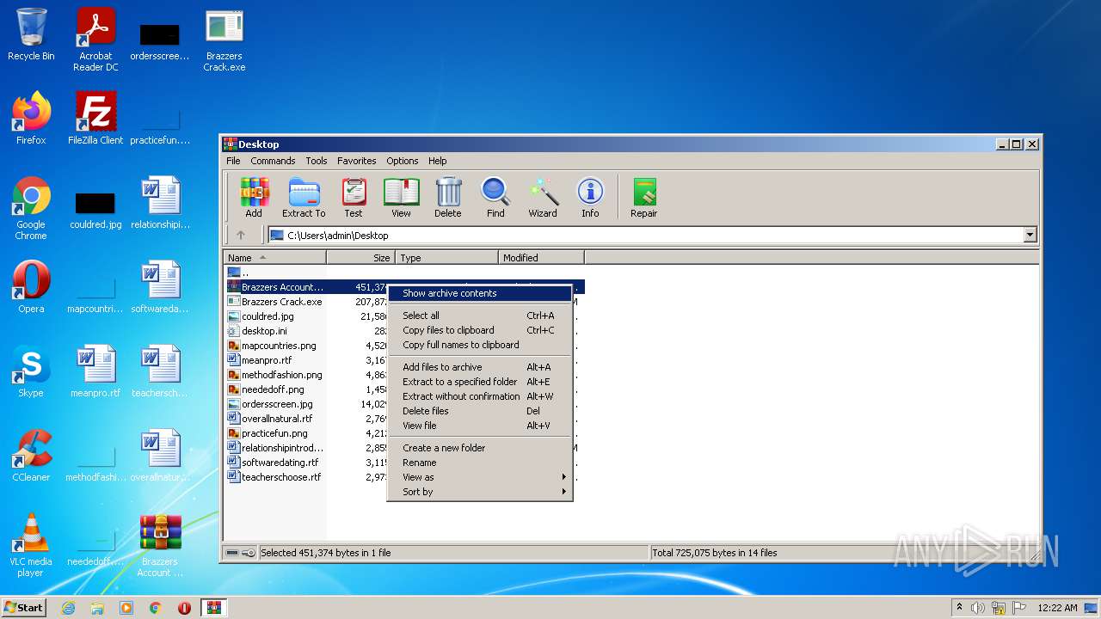This screenshot has height=619, width=1101.
Task: Choose Add files to archive
Action: point(480,367)
